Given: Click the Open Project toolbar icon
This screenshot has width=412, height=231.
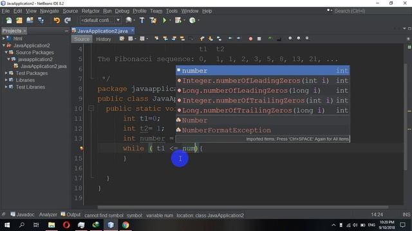Looking at the screenshot, I should click(30, 20).
